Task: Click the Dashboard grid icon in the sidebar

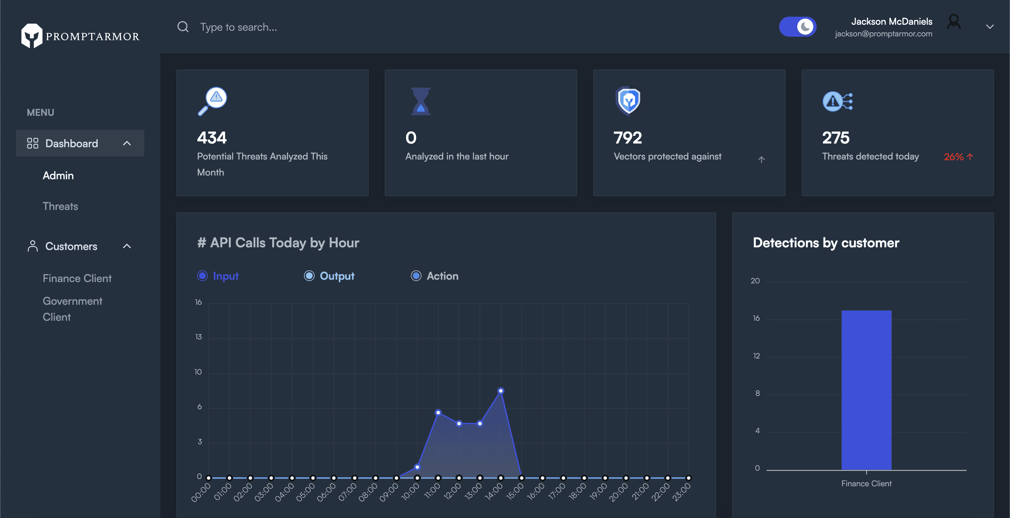Action: 32,144
